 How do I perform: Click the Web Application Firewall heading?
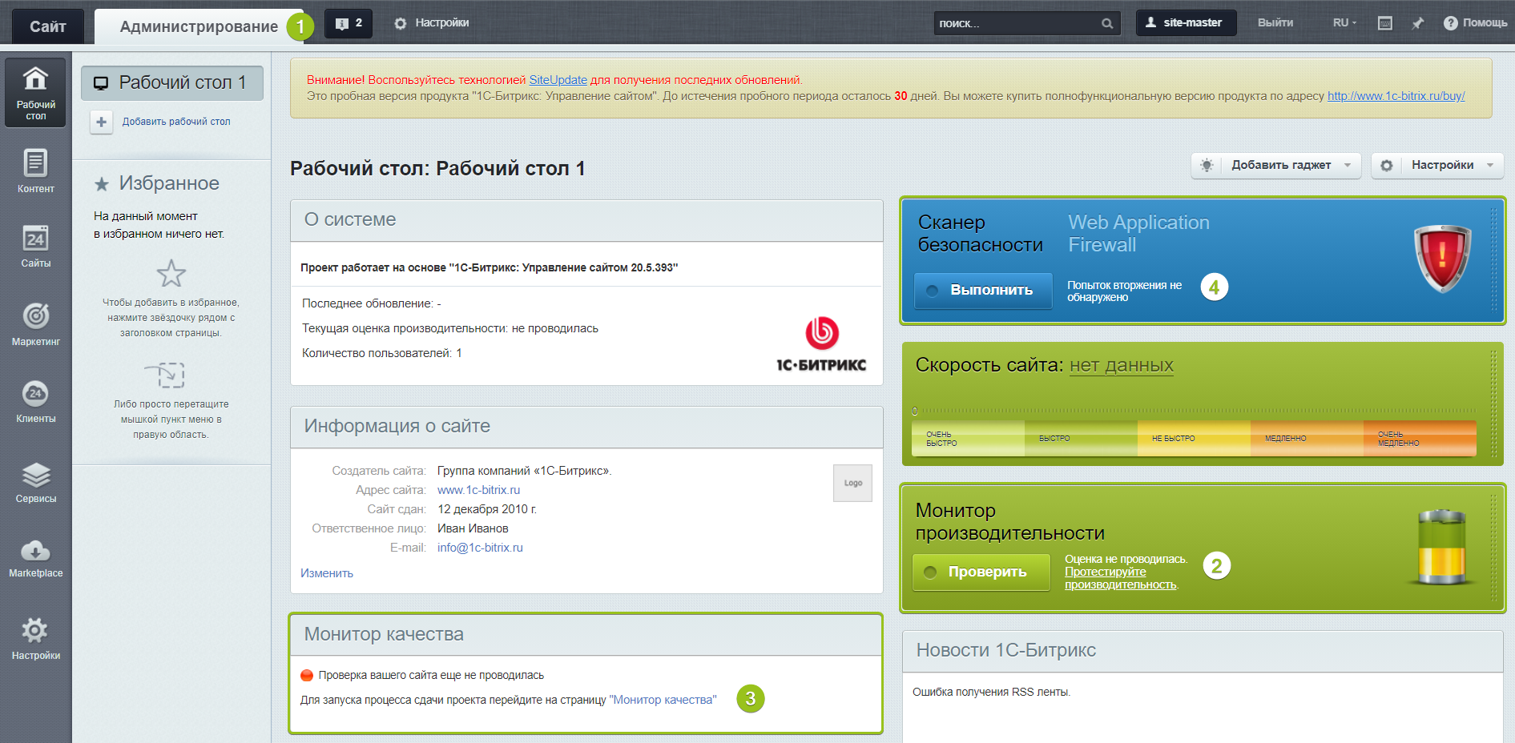tap(1138, 234)
